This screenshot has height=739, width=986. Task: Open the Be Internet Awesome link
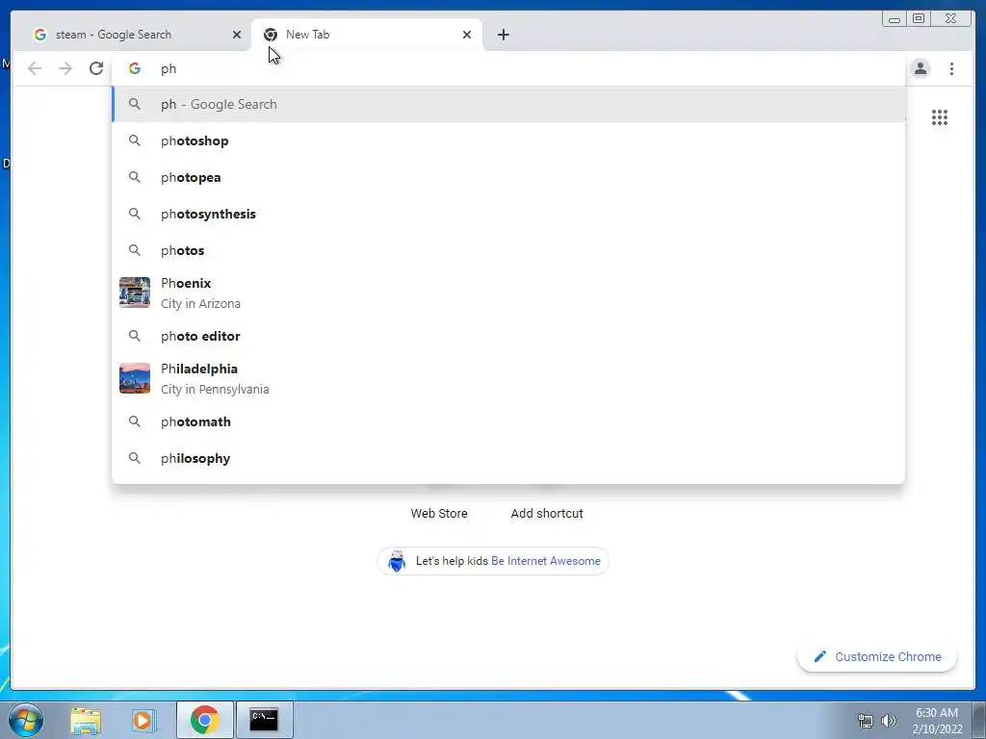(546, 561)
